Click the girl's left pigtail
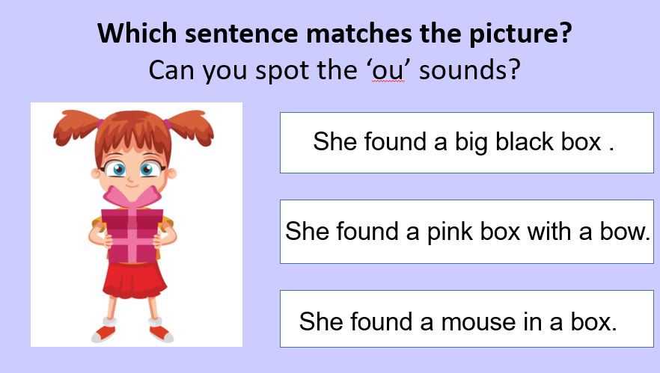This screenshot has width=660, height=373. (75, 126)
